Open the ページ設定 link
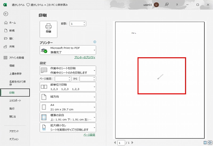This screenshot has height=146, width=213. 89,135
